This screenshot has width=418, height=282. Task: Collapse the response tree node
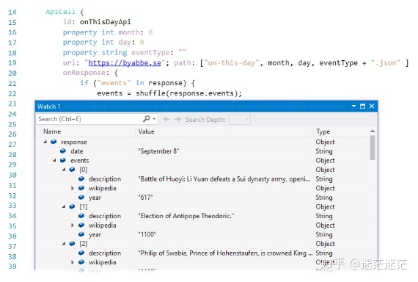[x=45, y=142]
